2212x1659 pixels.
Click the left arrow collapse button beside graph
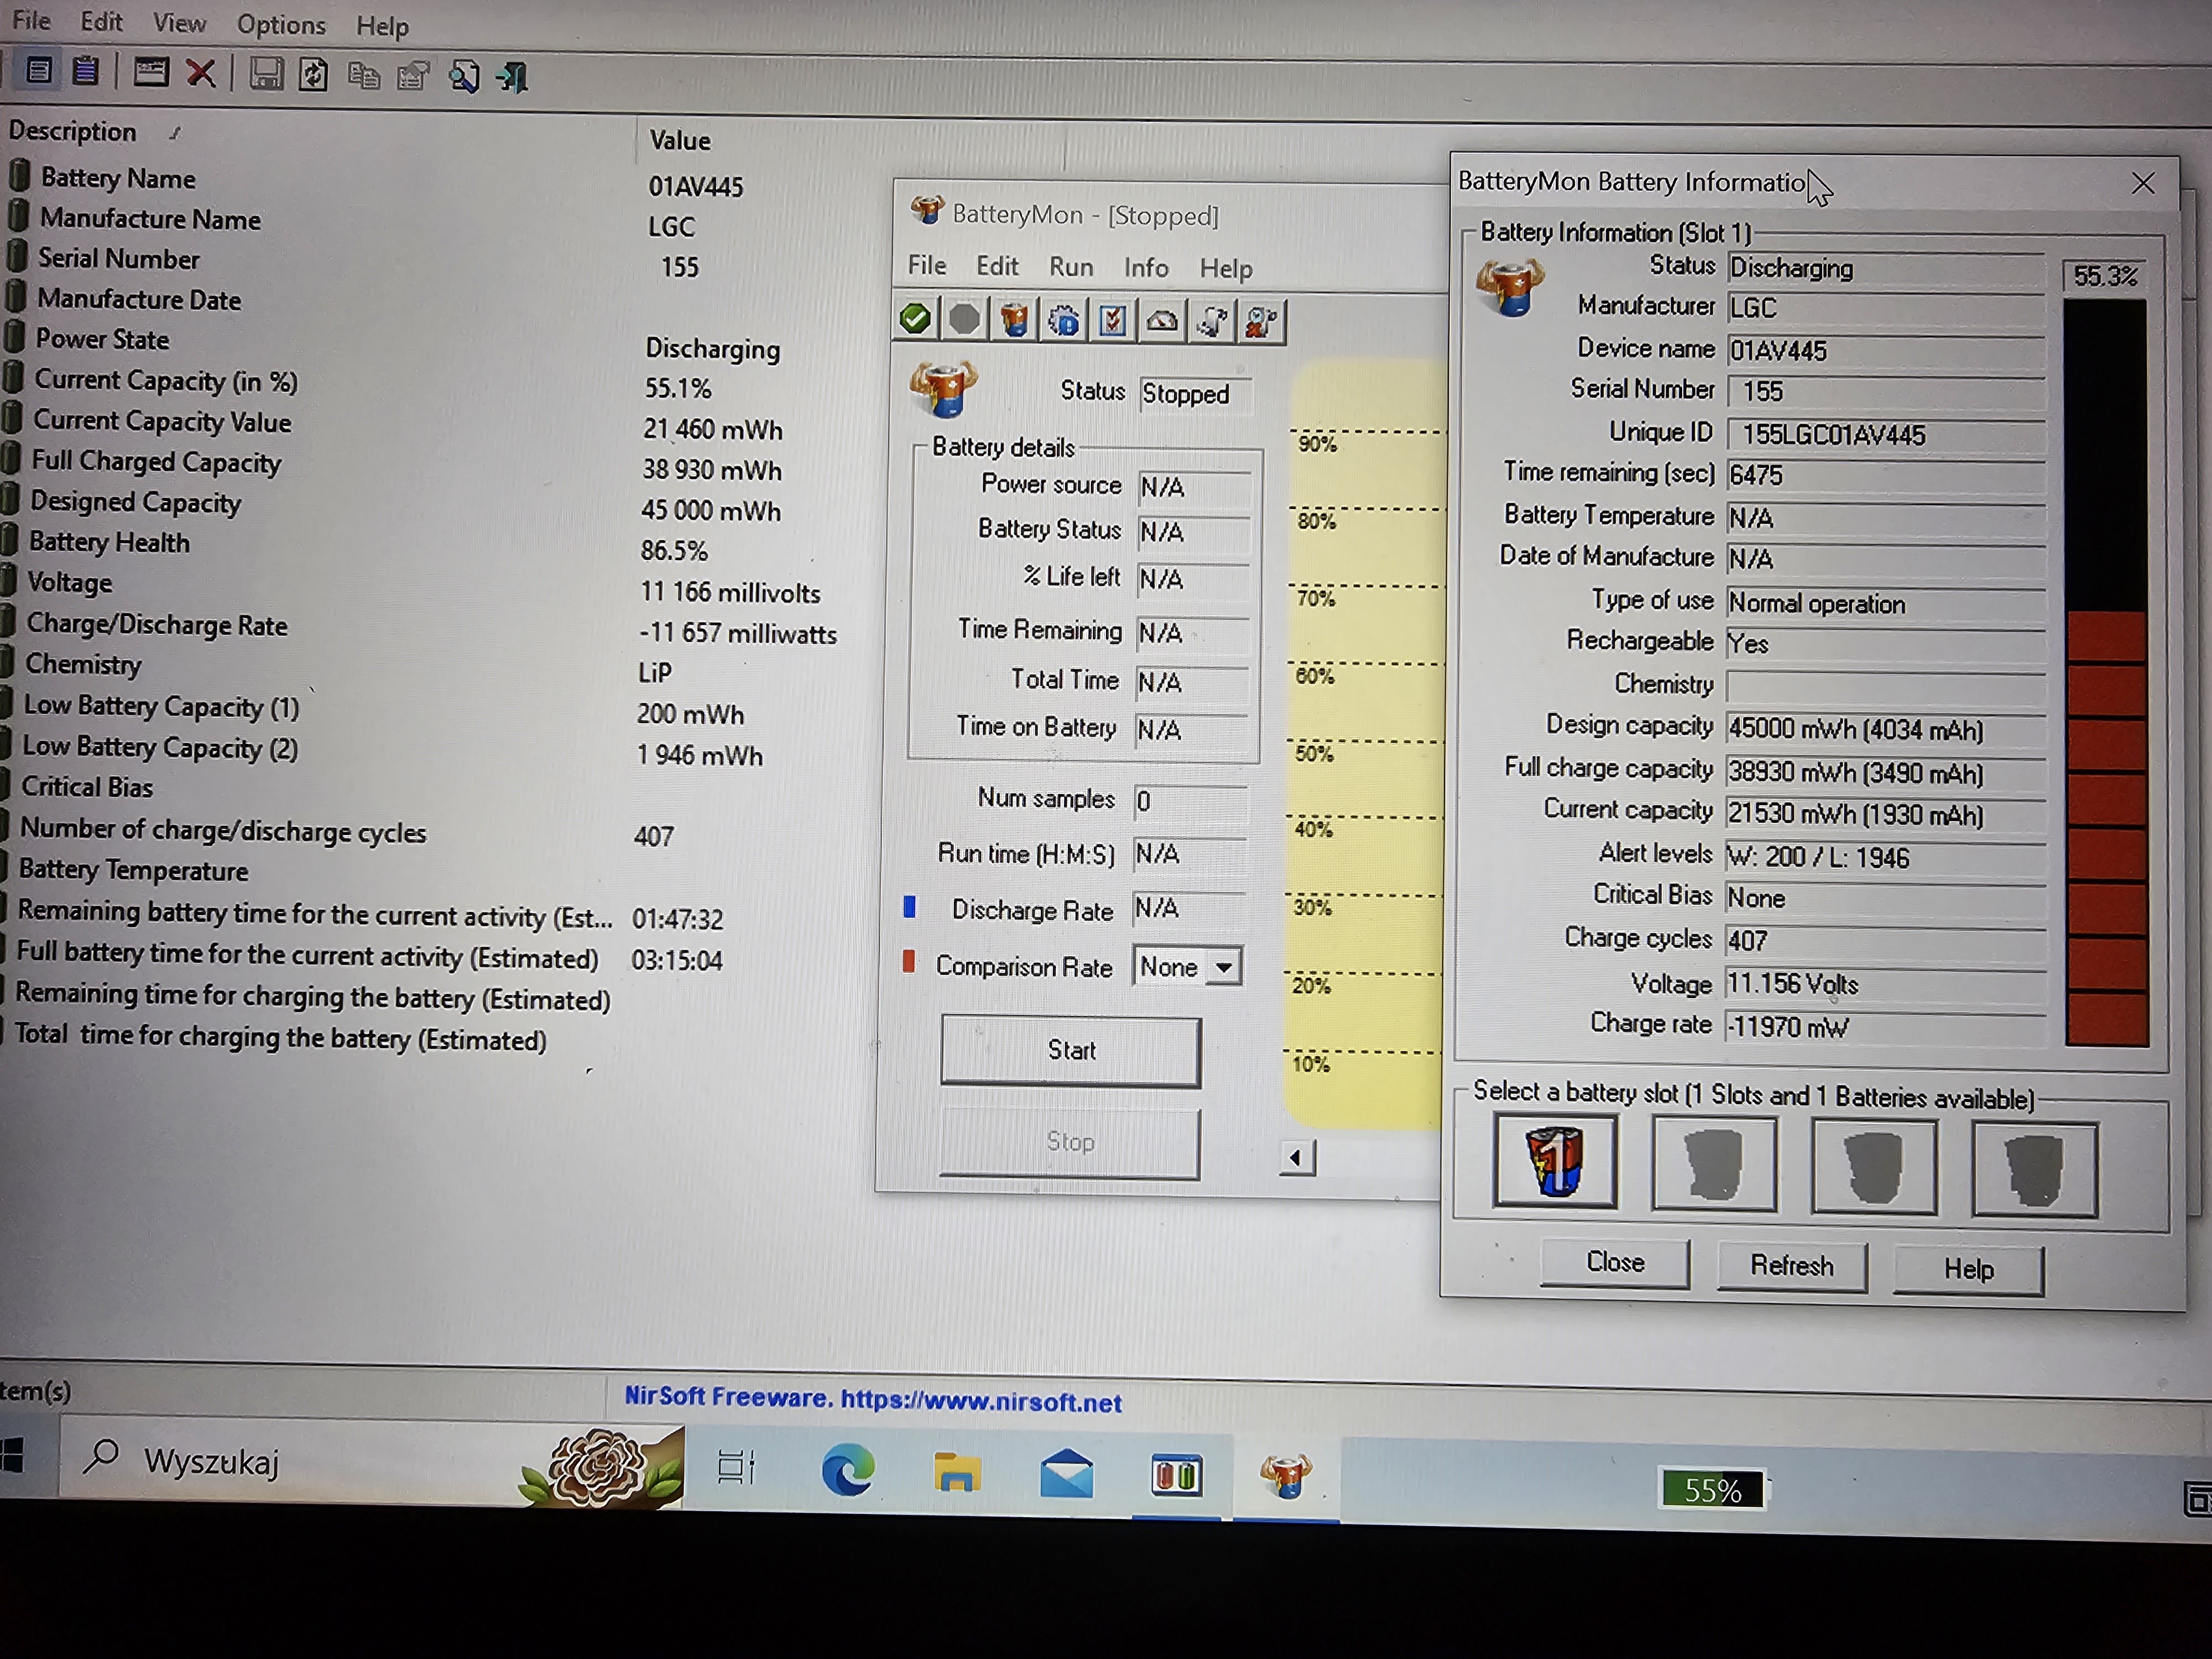click(x=1296, y=1158)
